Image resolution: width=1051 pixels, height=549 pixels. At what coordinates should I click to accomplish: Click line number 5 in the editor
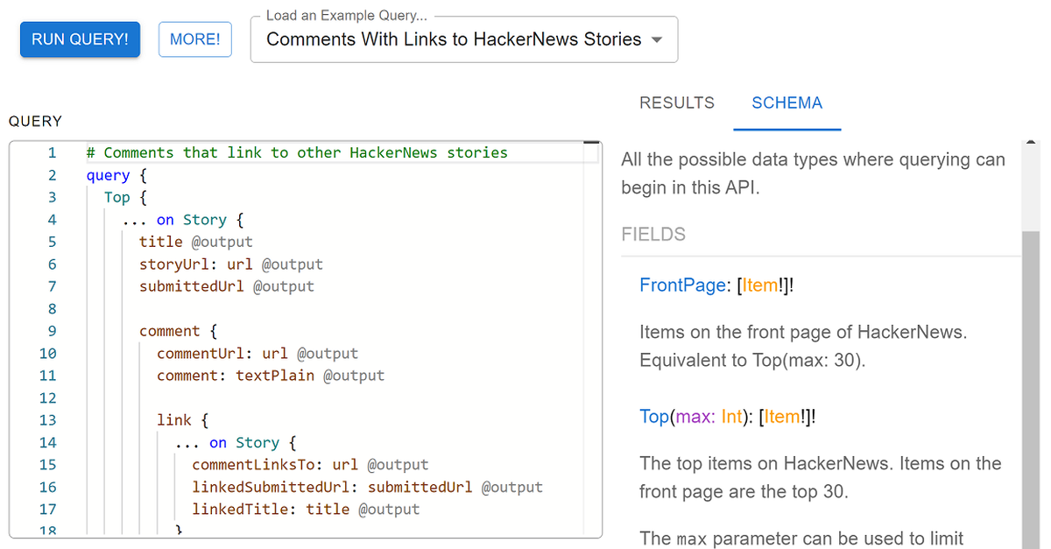point(52,242)
